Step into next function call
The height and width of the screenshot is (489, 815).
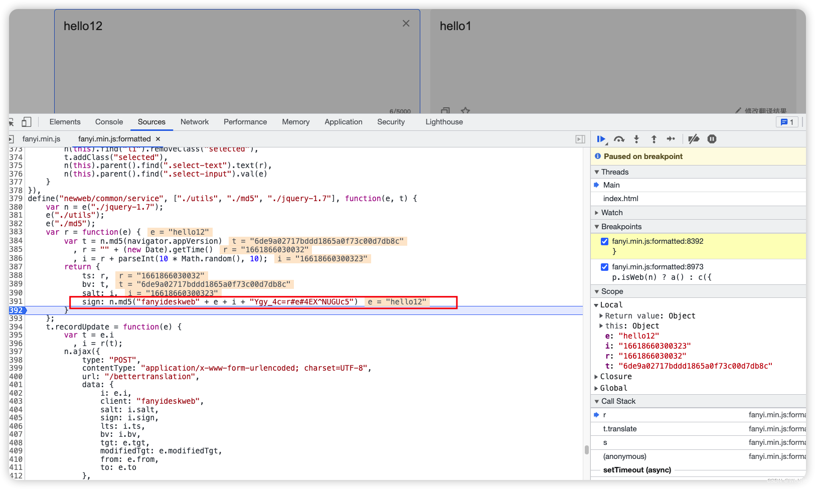coord(636,139)
